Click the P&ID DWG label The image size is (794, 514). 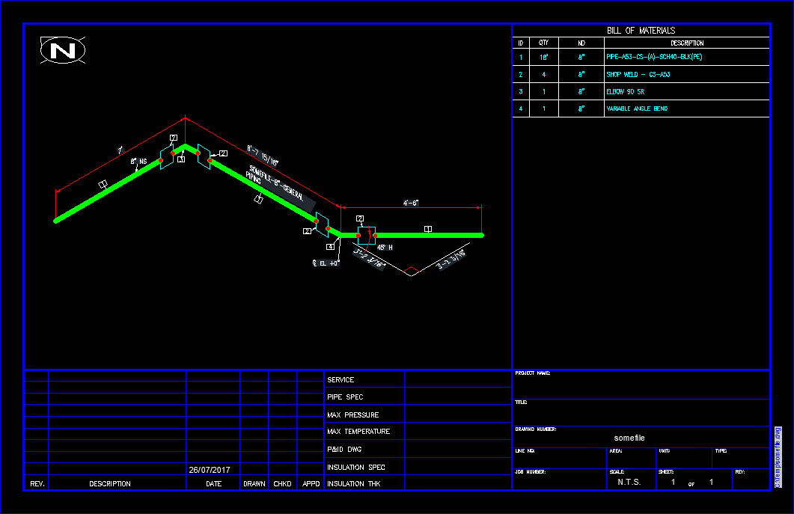tap(344, 449)
